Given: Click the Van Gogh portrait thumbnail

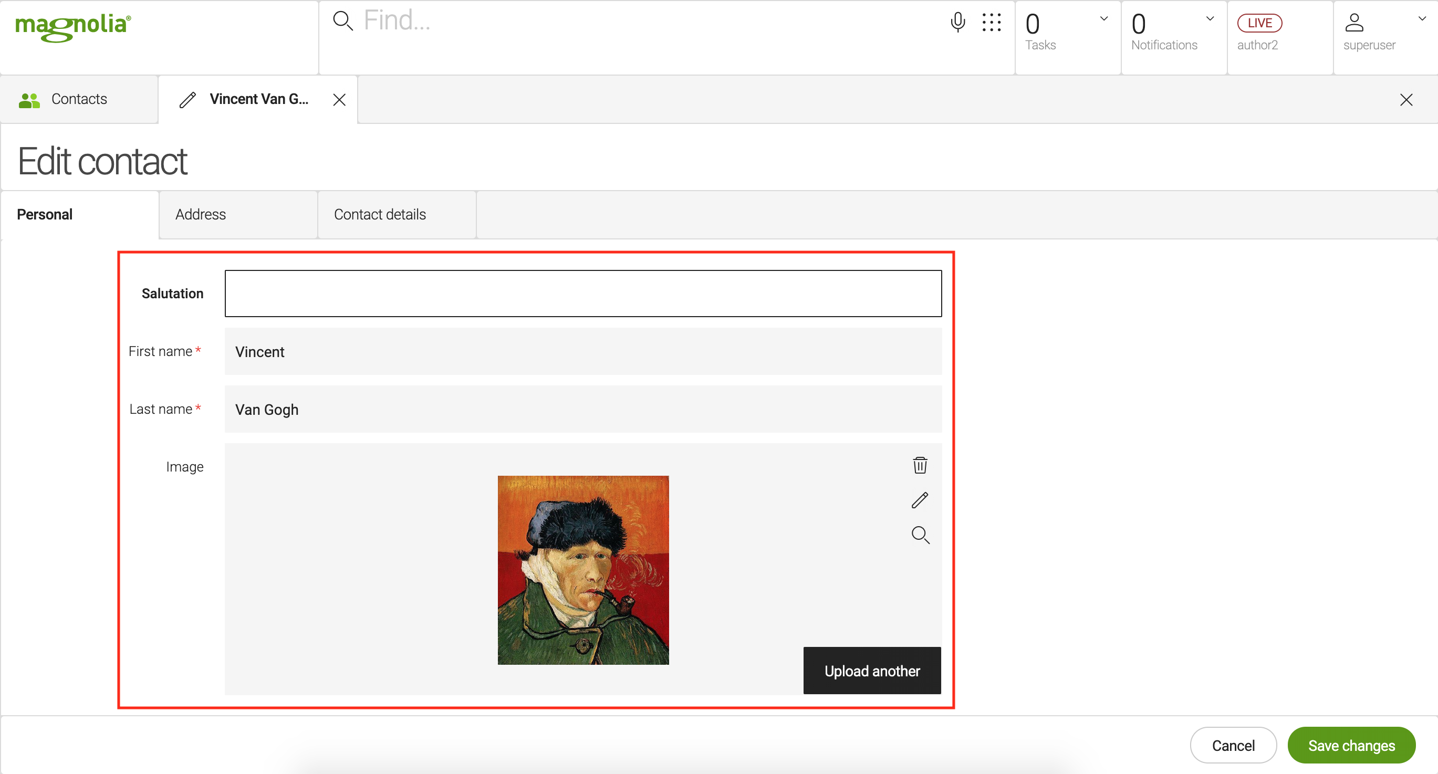Looking at the screenshot, I should point(583,570).
